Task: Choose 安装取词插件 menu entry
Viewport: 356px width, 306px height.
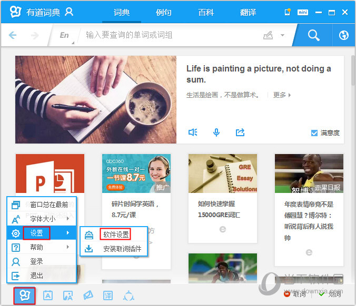Action: click(122, 249)
